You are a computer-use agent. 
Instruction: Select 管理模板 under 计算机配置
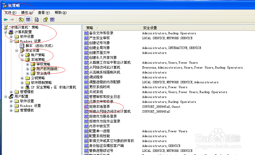click(x=27, y=92)
